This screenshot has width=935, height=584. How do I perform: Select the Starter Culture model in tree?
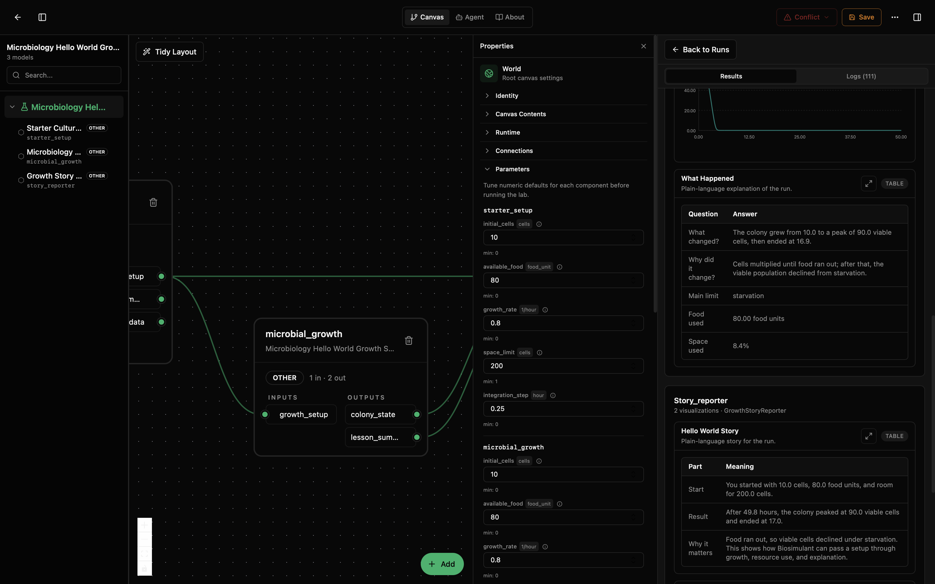tap(64, 132)
